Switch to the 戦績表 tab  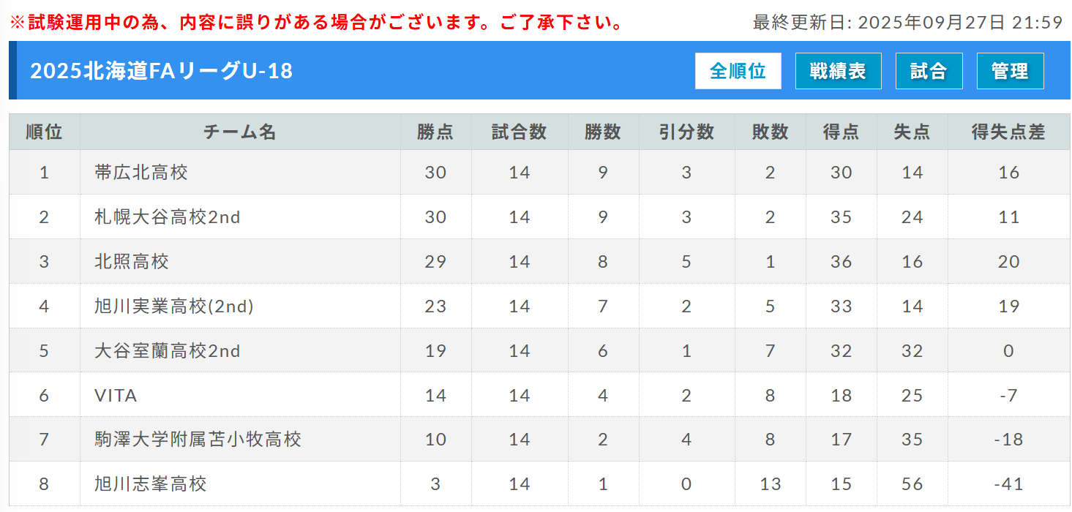point(838,71)
